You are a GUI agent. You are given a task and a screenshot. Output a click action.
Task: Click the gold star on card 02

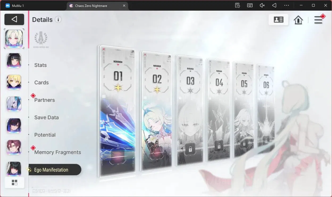(x=157, y=89)
